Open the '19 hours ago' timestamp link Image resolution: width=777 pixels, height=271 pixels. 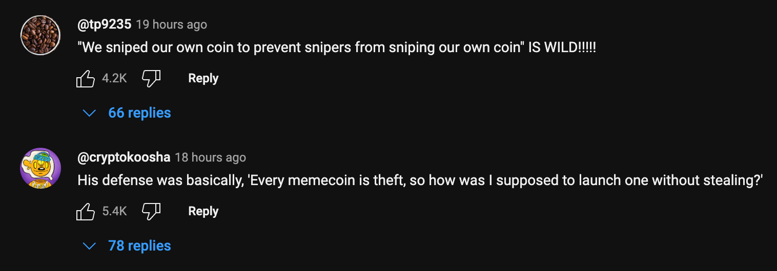point(172,25)
